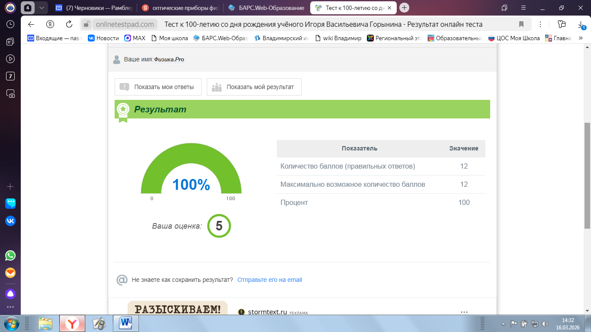Expand hidden bookmarks with the chevron
The width and height of the screenshot is (591, 332).
tap(581, 38)
